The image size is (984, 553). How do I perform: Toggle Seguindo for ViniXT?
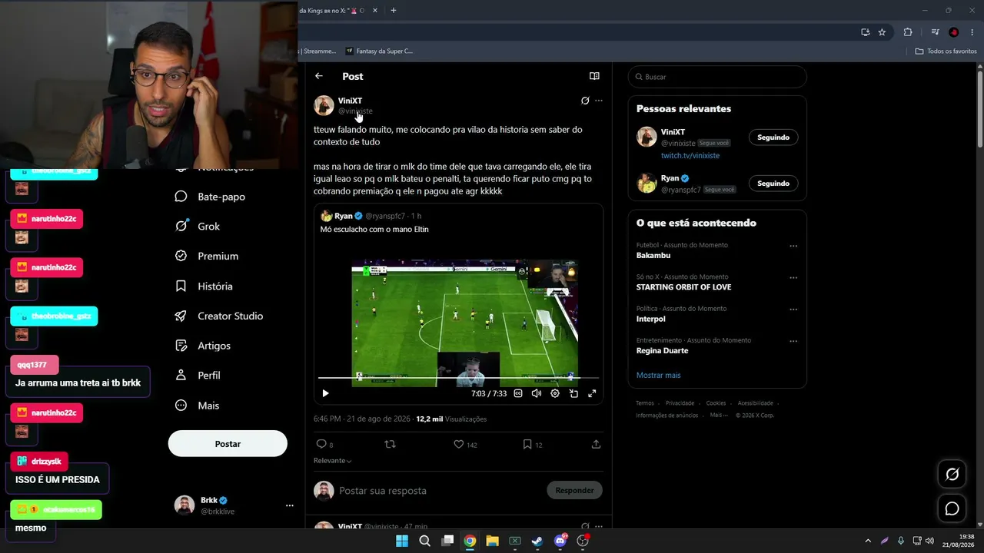click(773, 137)
